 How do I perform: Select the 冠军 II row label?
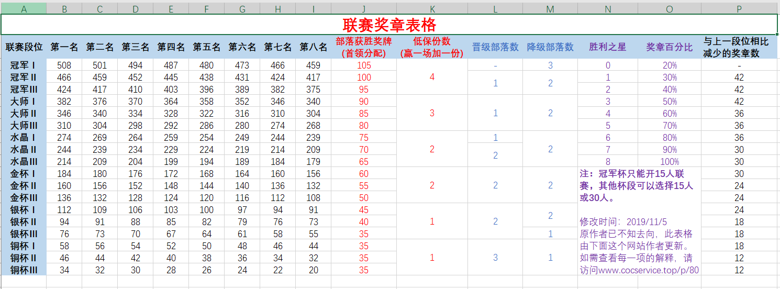[x=24, y=77]
